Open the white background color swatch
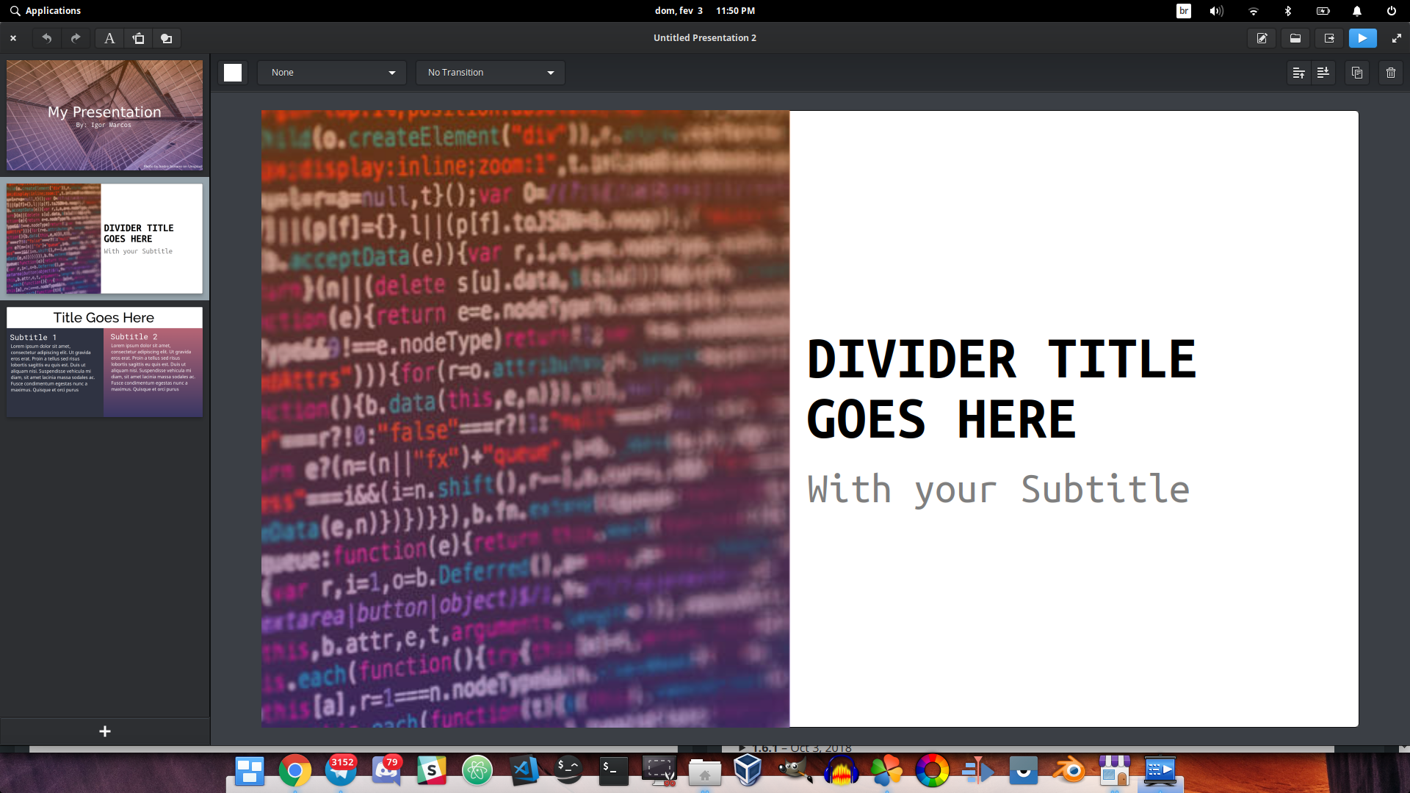This screenshot has height=793, width=1410. (x=233, y=73)
